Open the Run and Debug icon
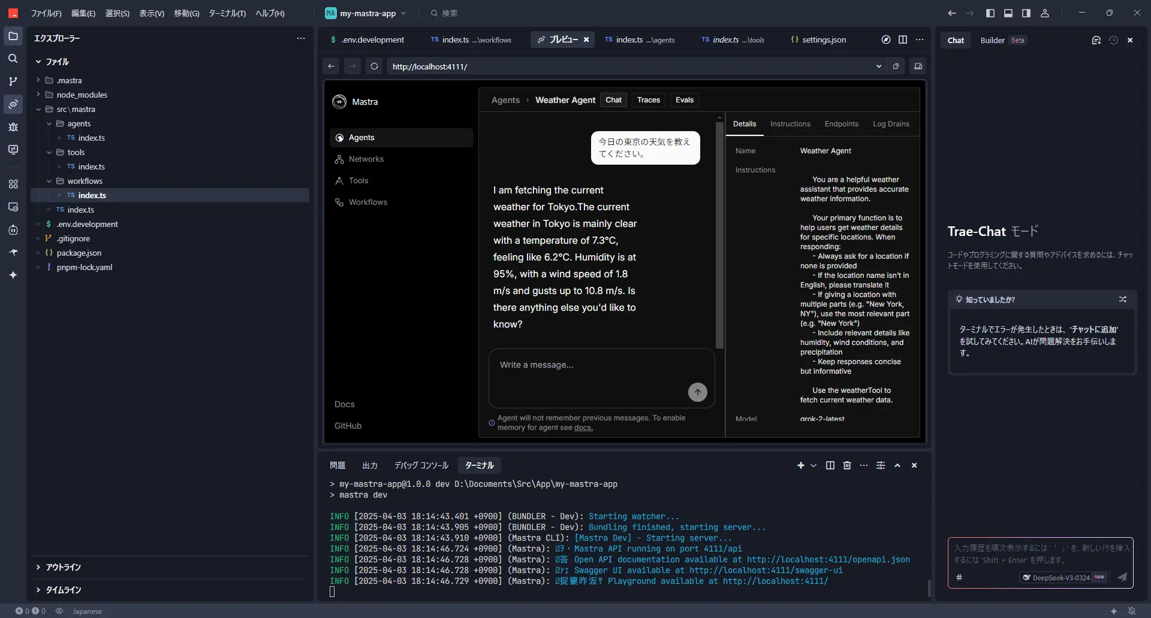 (x=13, y=127)
